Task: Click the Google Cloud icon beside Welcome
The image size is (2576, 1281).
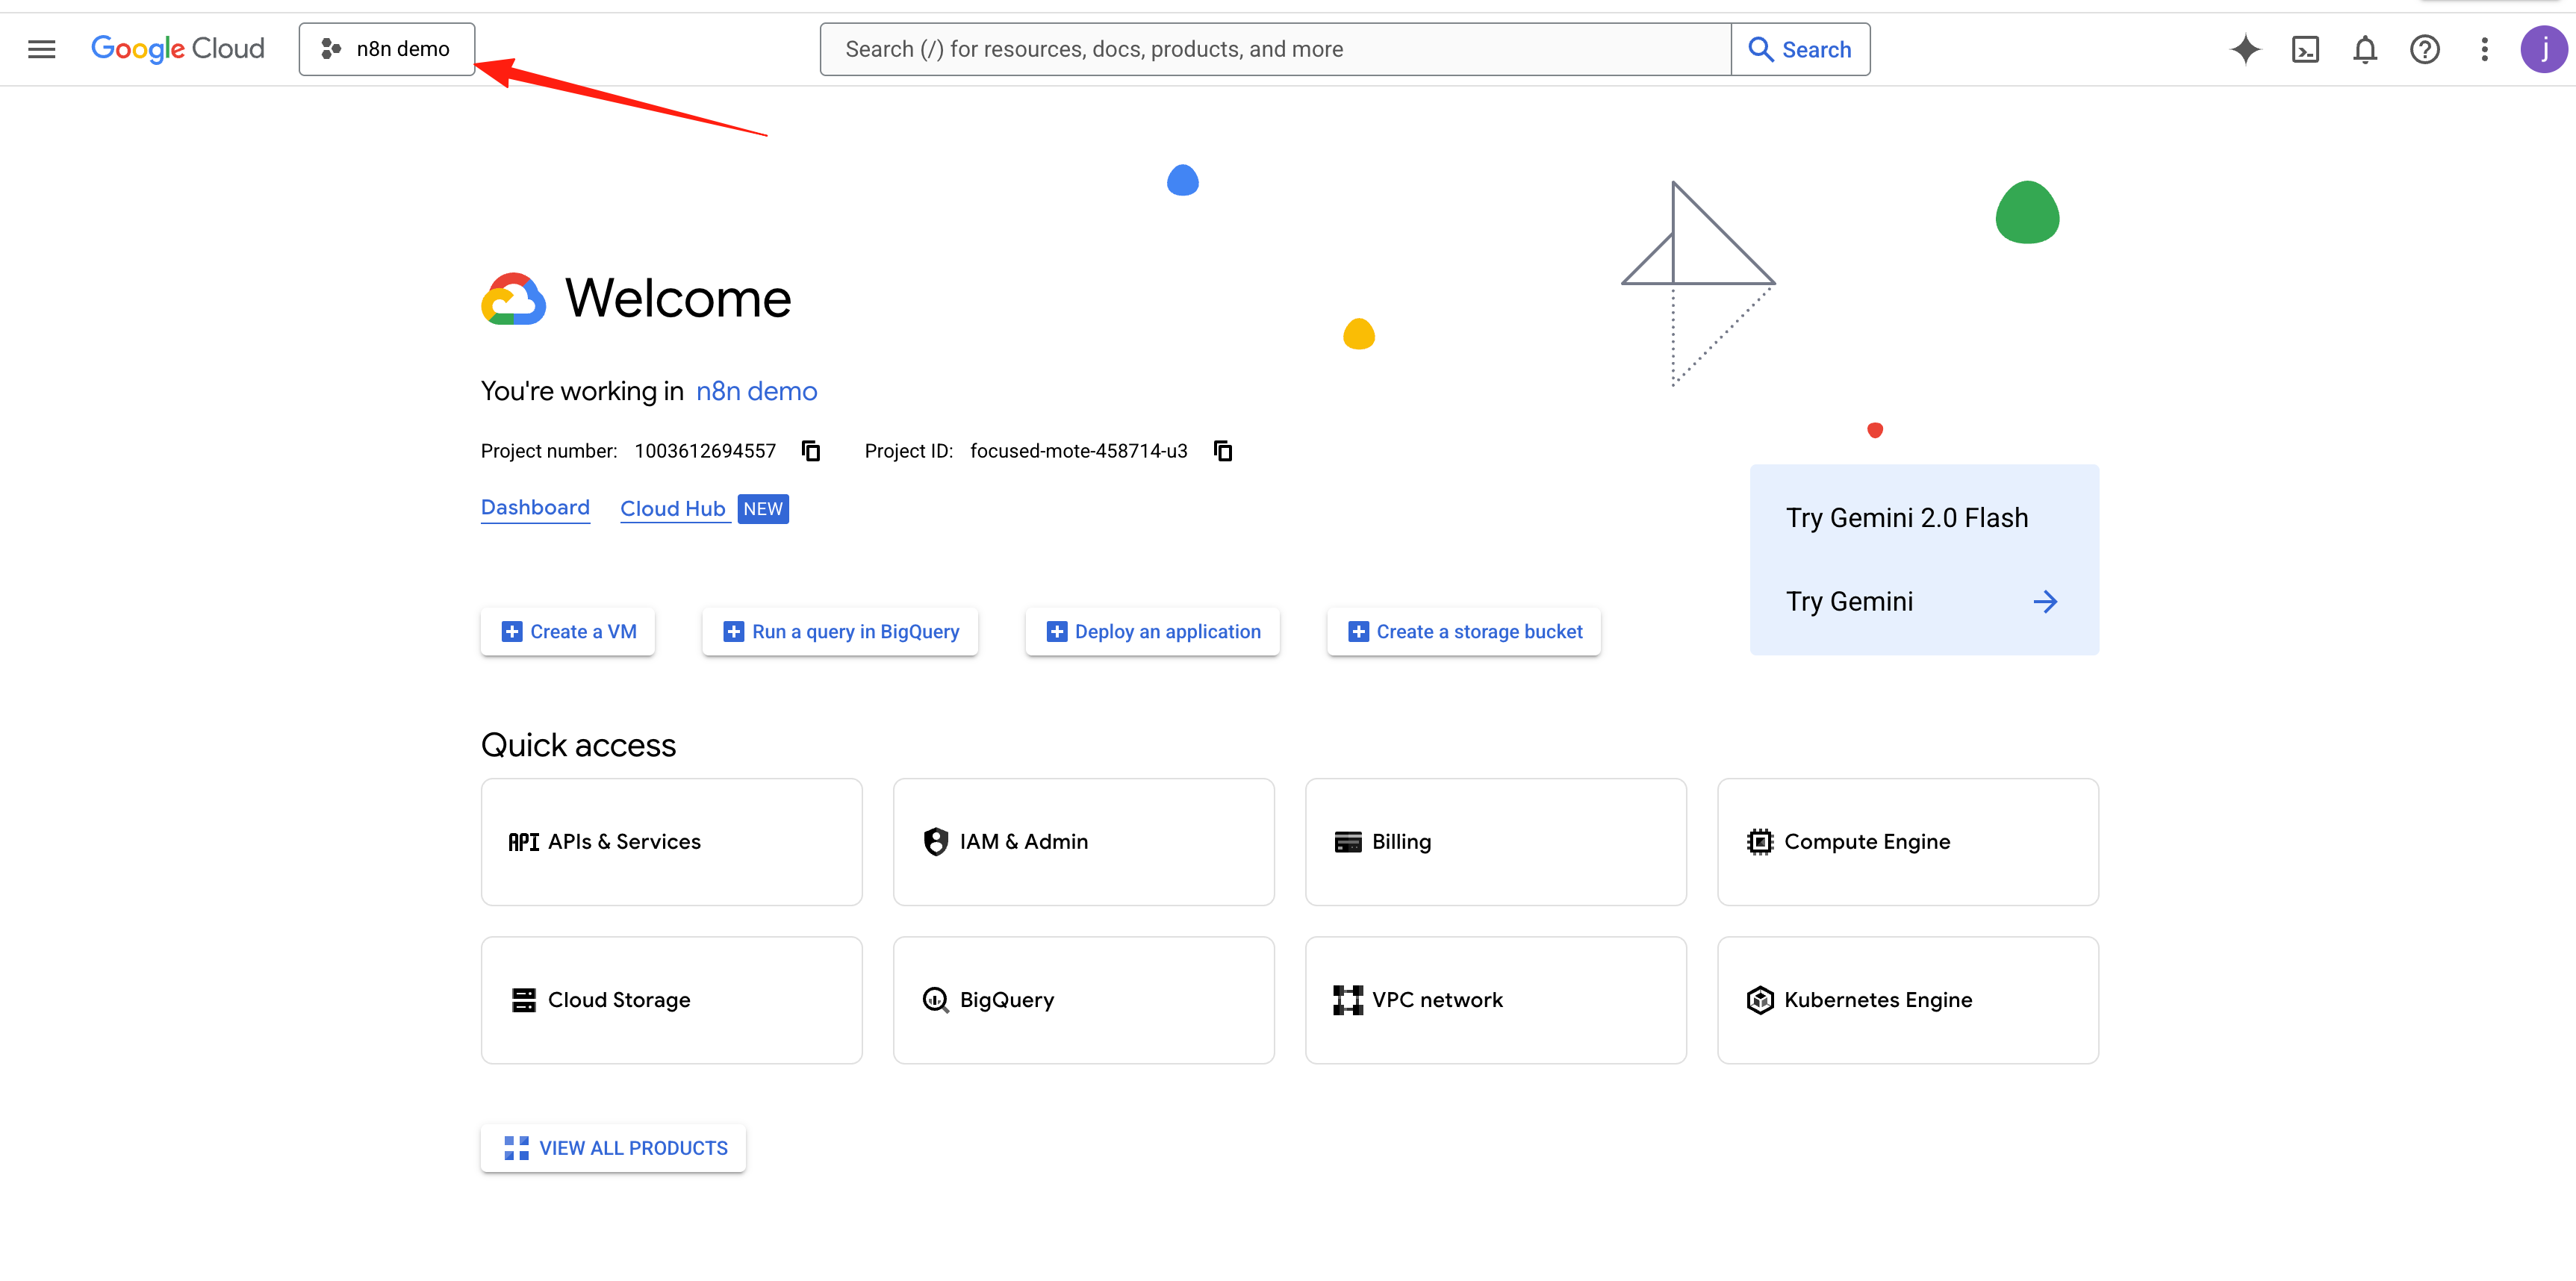Action: coord(514,299)
